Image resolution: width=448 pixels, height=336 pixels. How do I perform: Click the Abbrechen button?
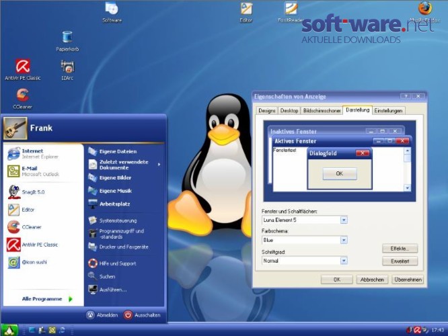372,280
